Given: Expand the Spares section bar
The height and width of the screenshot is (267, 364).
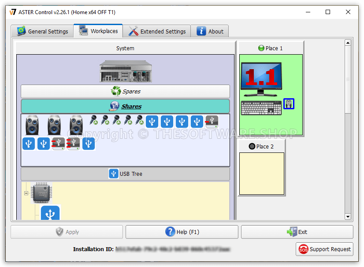Looking at the screenshot, I should [125, 91].
